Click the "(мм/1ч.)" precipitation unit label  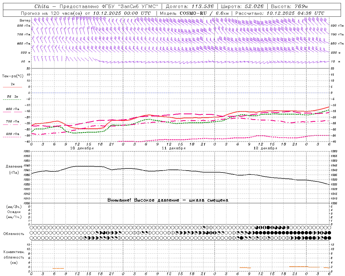coord(14,217)
